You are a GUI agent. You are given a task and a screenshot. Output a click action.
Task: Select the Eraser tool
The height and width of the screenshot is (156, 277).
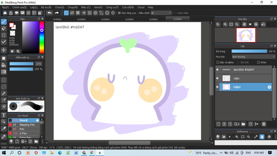point(4,28)
